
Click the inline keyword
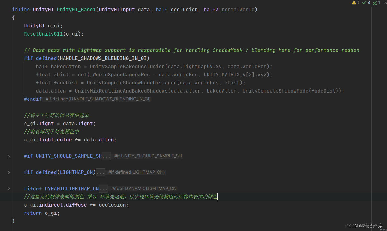pos(21,10)
